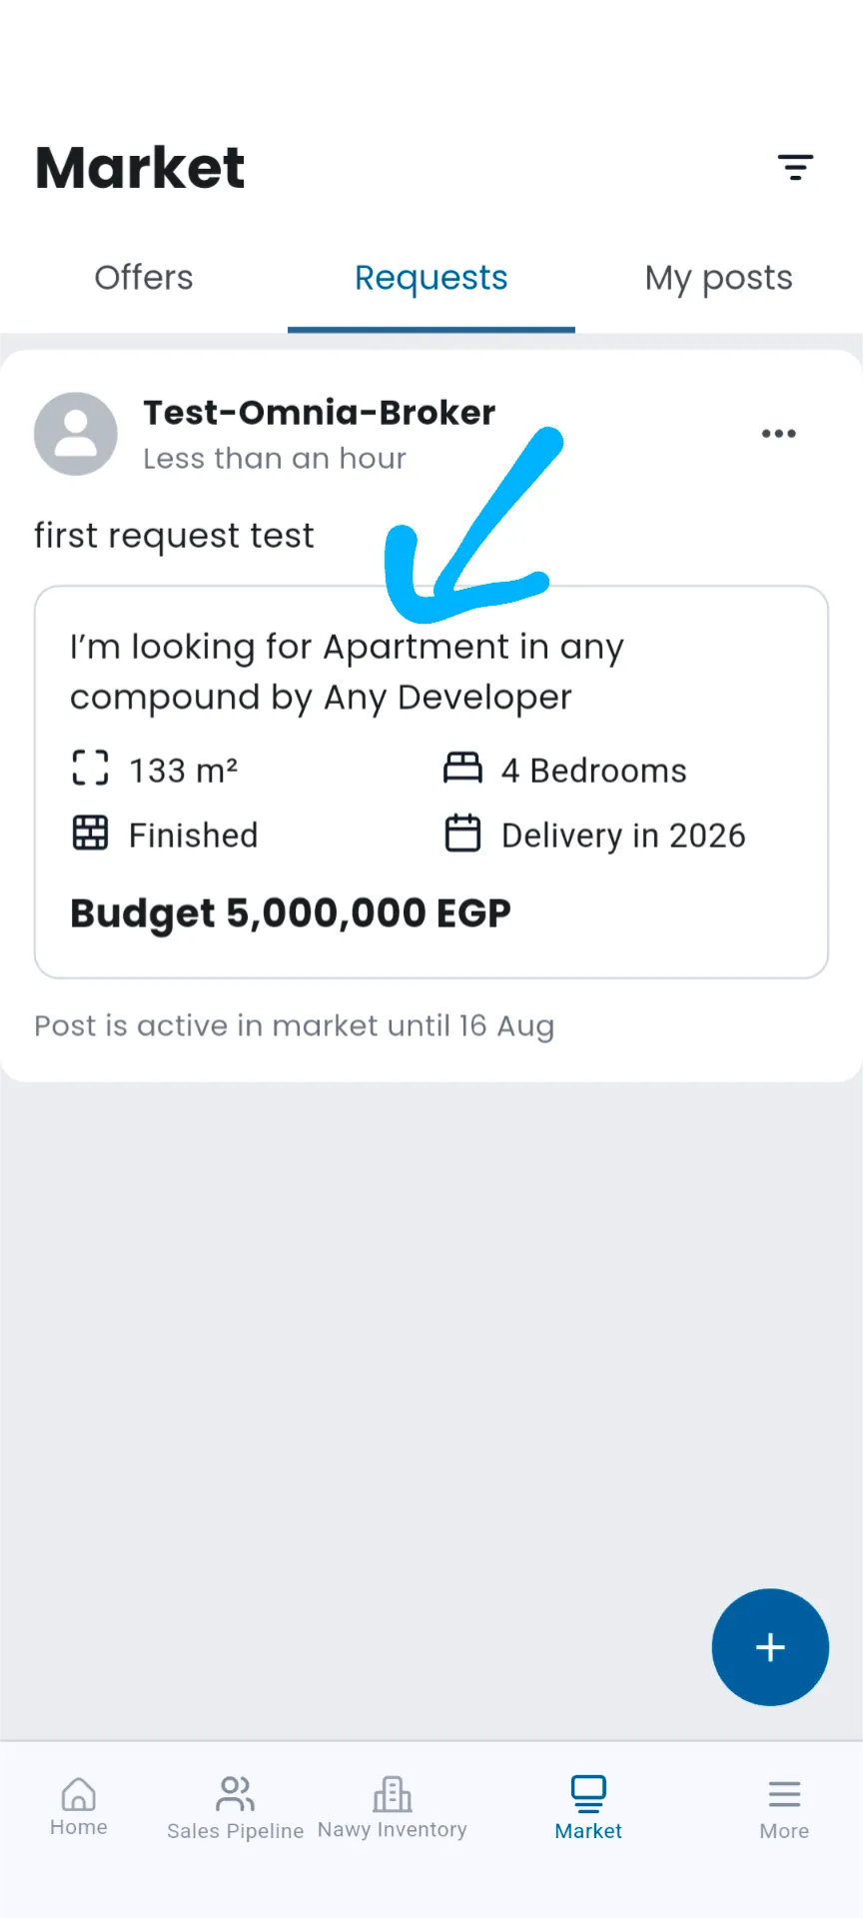Image resolution: width=863 pixels, height=1918 pixels.
Task: Open the filter icon beside Market title
Action: (x=795, y=167)
